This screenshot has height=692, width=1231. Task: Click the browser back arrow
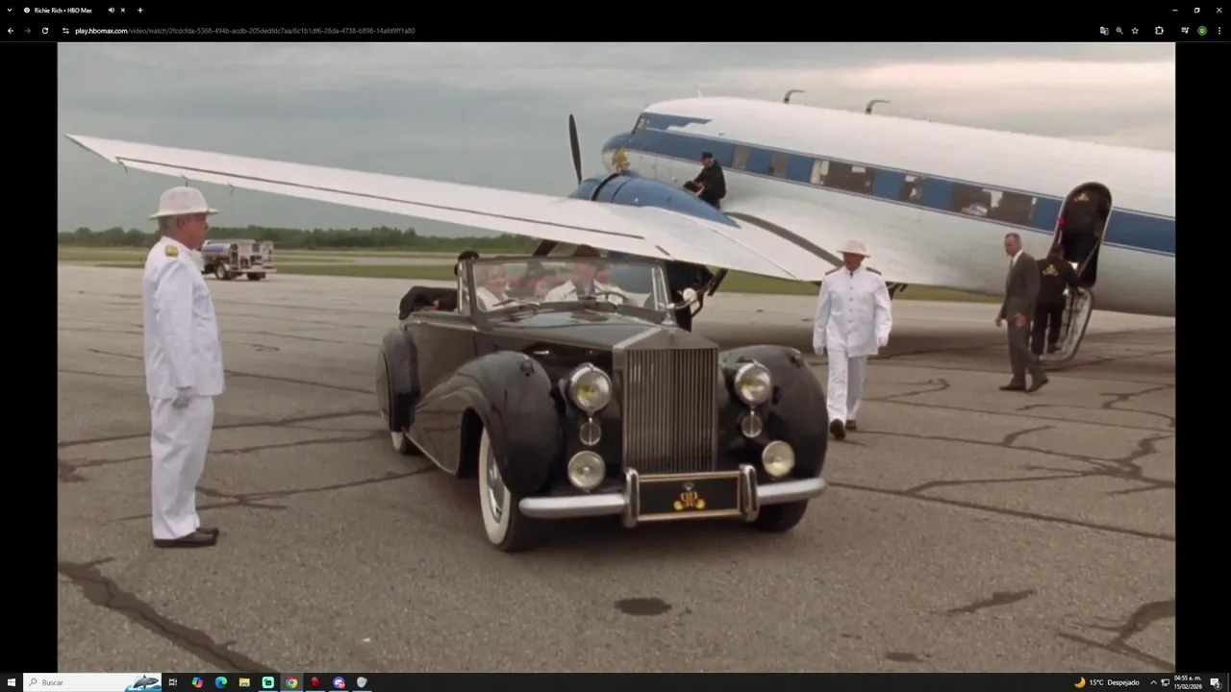(x=11, y=31)
